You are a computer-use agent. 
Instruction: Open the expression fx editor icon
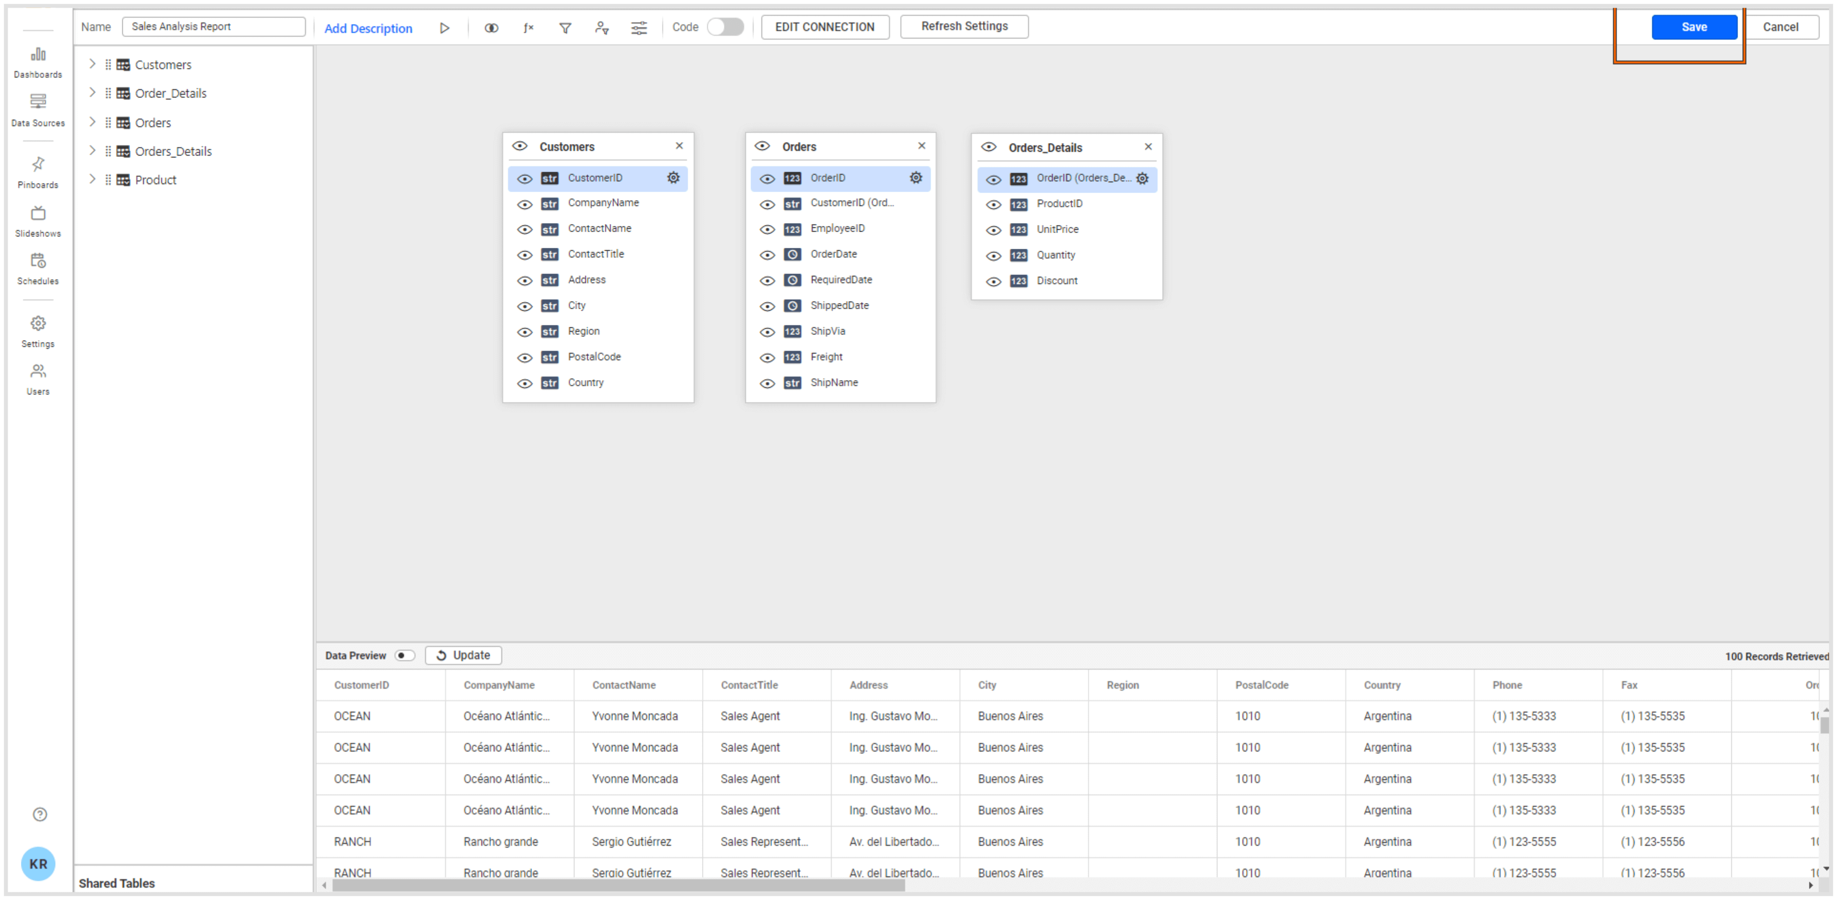(528, 27)
